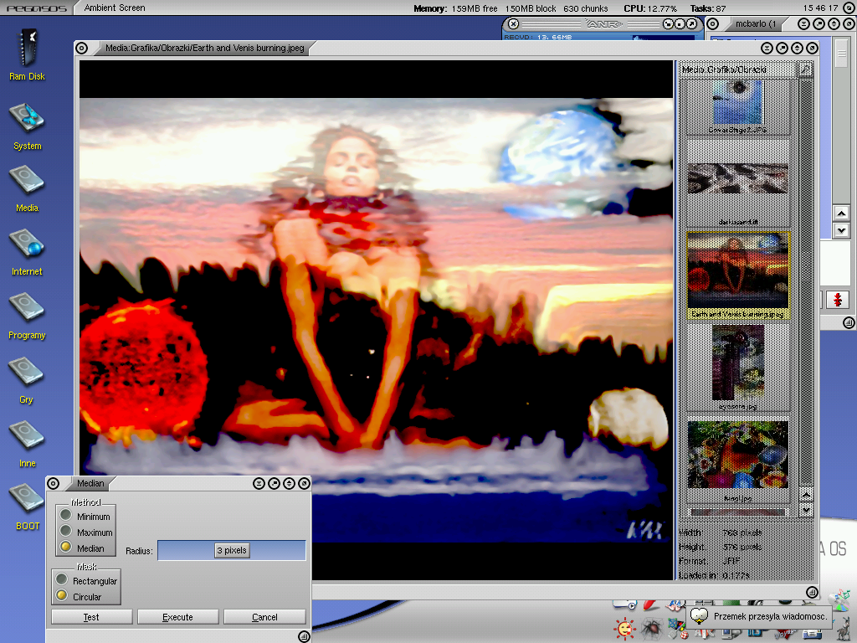Click the thumbnail list up arrow

(x=806, y=496)
